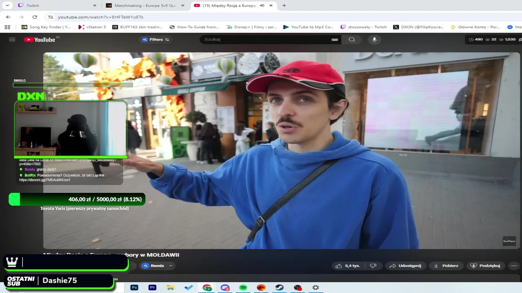Expand the Remix dropdown chevron
Screen dimensions: 522x293
click(x=171, y=266)
